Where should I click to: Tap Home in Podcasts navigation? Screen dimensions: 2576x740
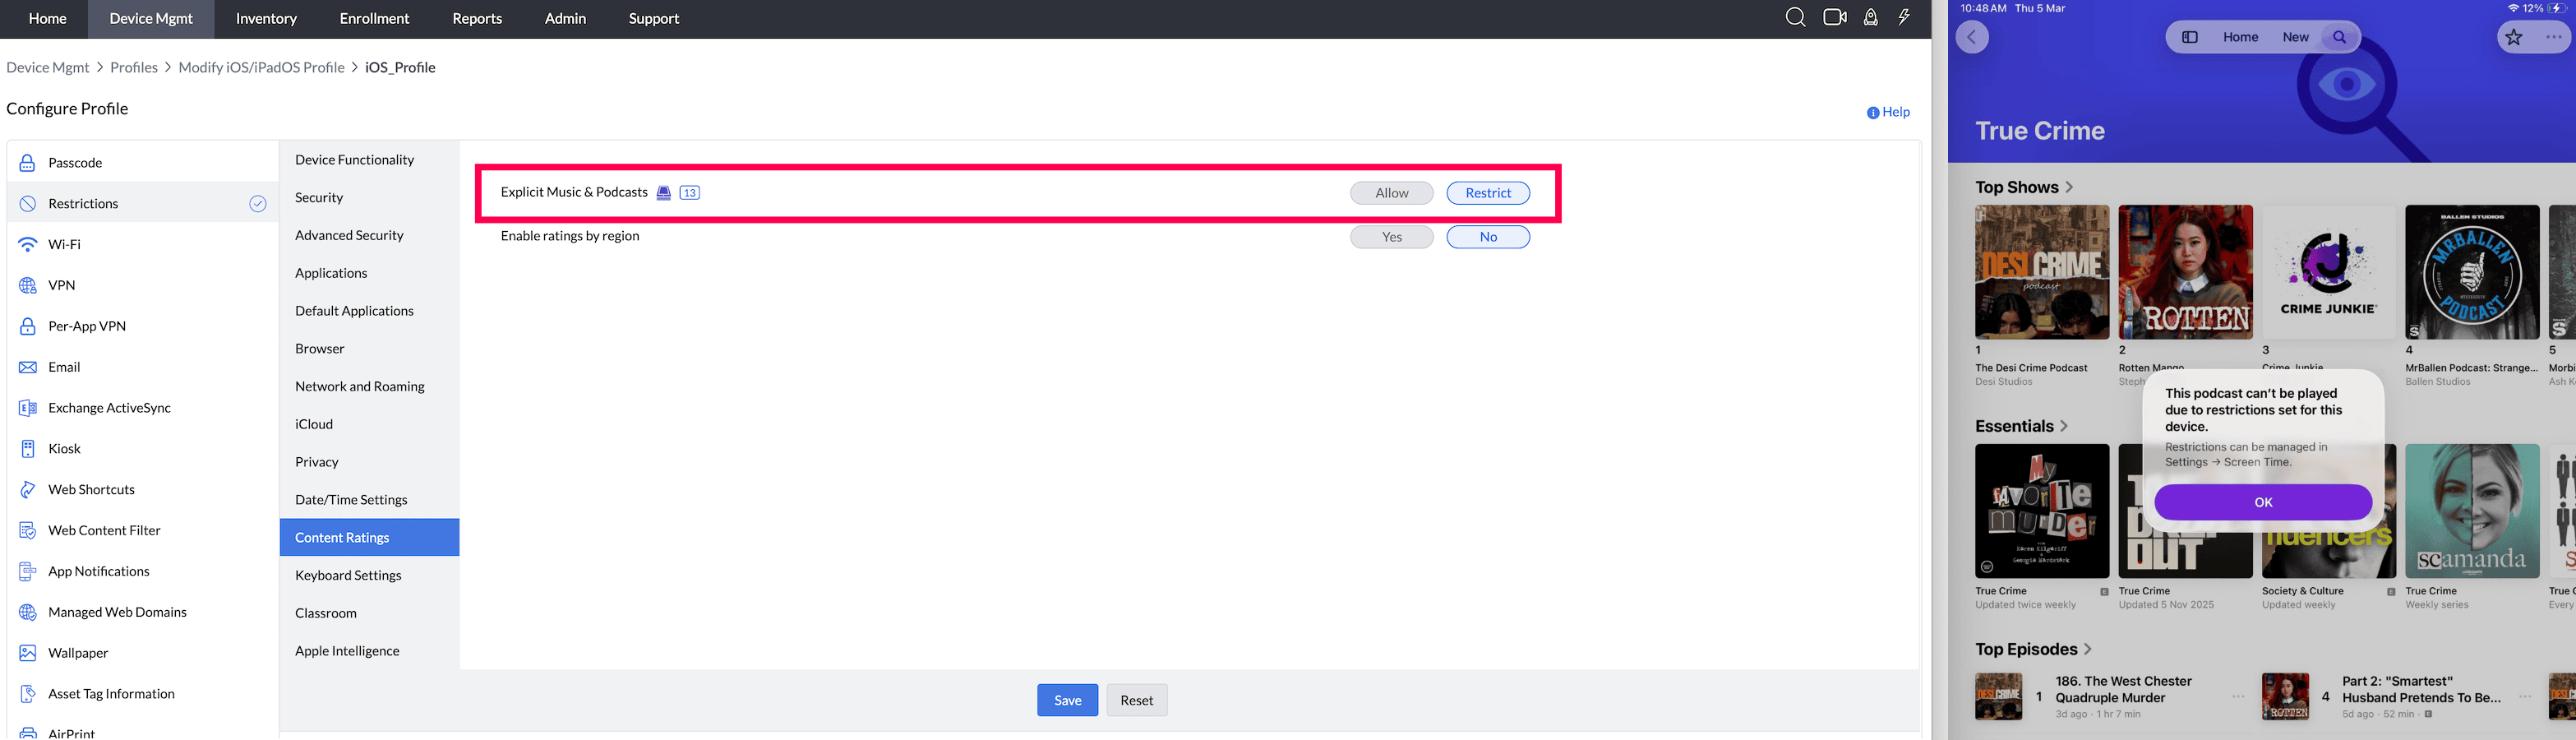tap(2240, 37)
